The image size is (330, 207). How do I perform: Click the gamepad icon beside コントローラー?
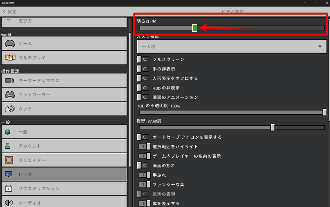pos(10,95)
